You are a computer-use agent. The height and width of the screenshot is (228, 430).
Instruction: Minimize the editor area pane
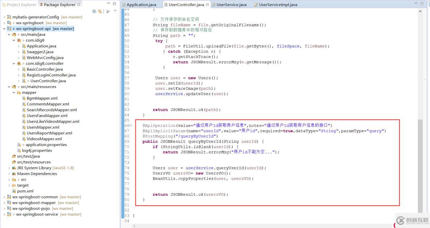[416, 4]
